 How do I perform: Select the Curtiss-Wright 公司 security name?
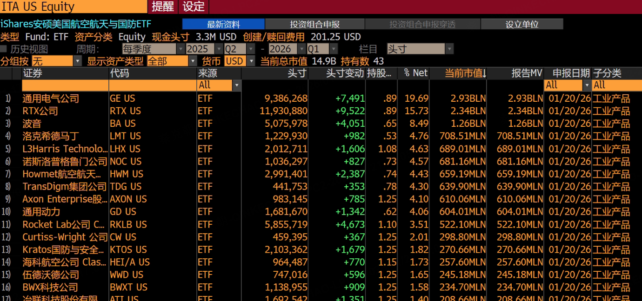click(65, 237)
